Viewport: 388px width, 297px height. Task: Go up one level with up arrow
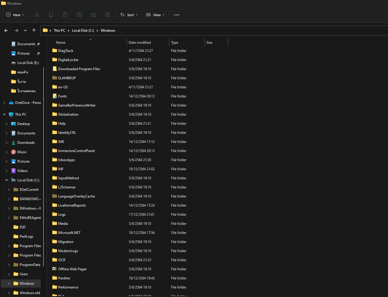pyautogui.click(x=34, y=31)
